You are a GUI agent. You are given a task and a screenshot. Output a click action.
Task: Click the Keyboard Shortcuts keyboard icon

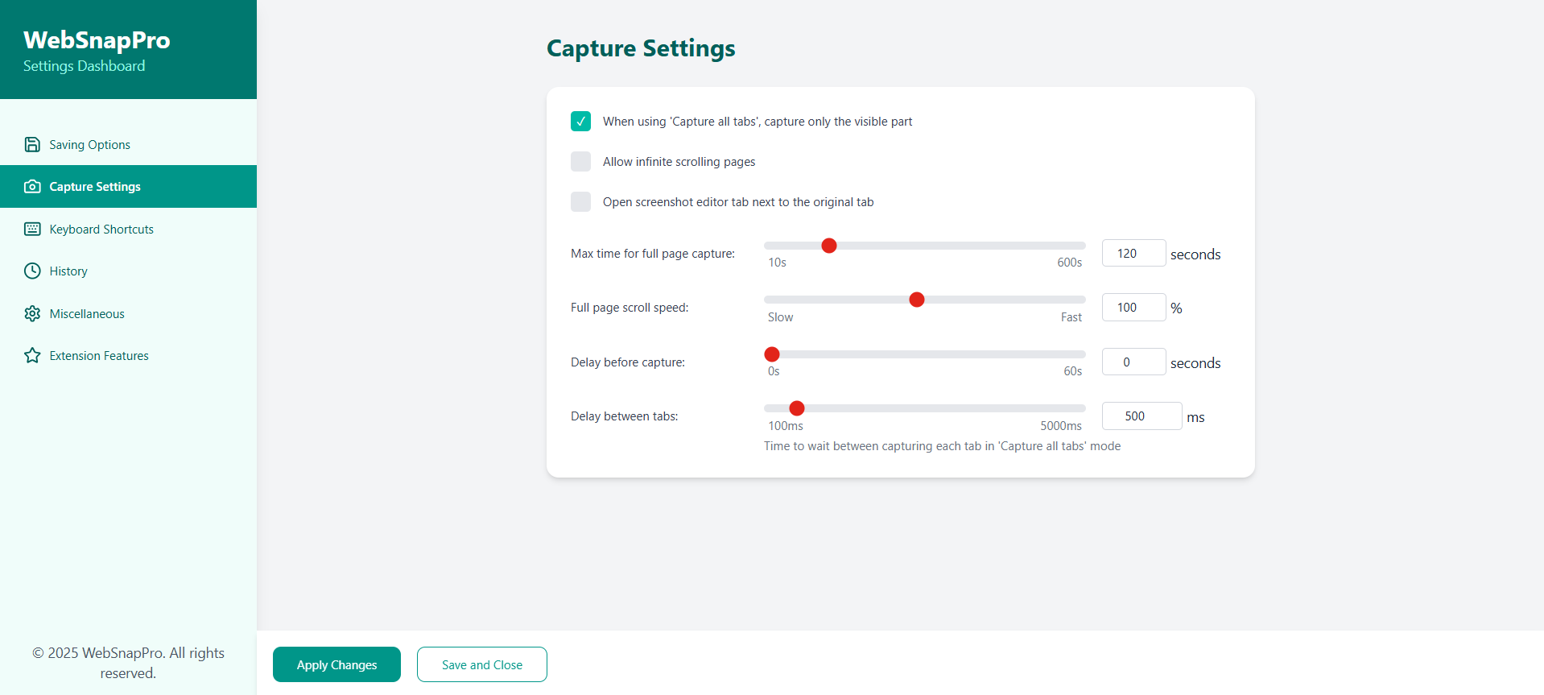pos(32,230)
